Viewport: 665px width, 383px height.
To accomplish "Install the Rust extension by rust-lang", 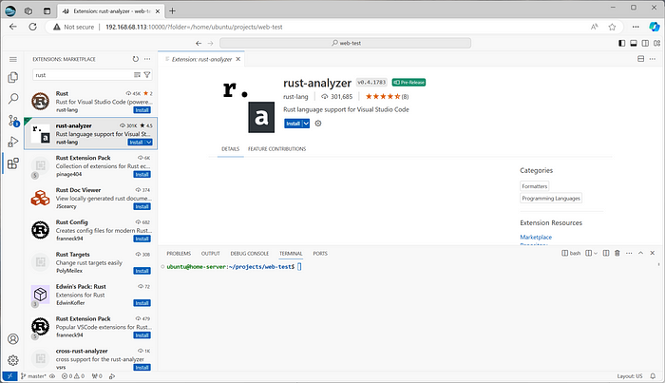I will coord(142,110).
